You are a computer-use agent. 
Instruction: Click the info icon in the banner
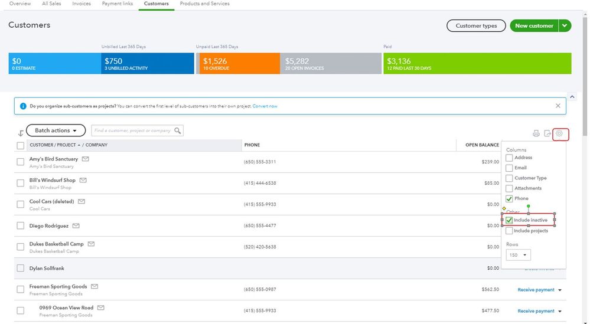[x=23, y=106]
